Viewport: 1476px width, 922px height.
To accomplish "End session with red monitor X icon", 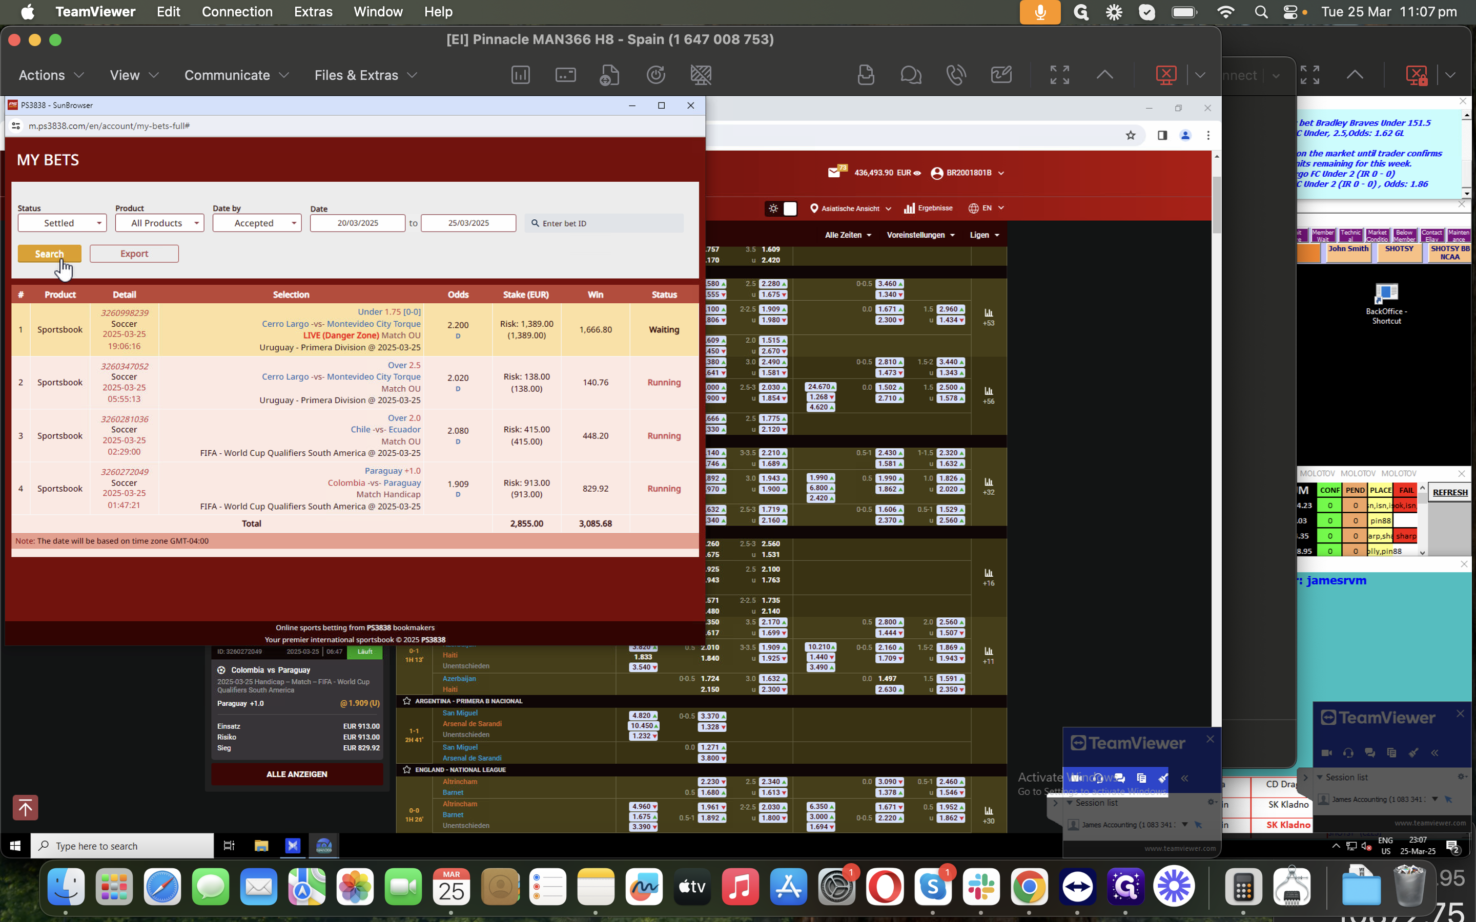I will (1166, 75).
